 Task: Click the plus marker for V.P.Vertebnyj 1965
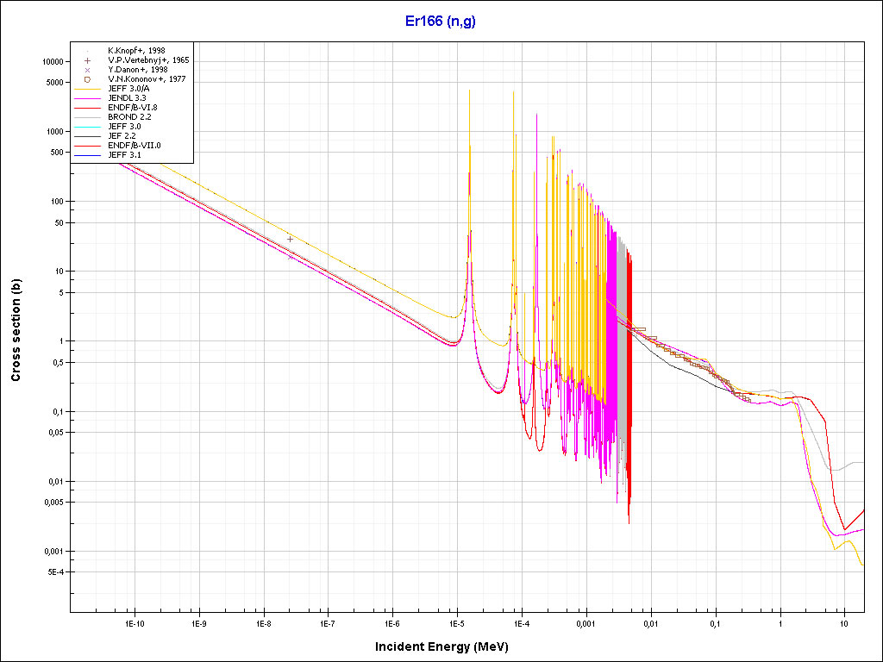(87, 60)
